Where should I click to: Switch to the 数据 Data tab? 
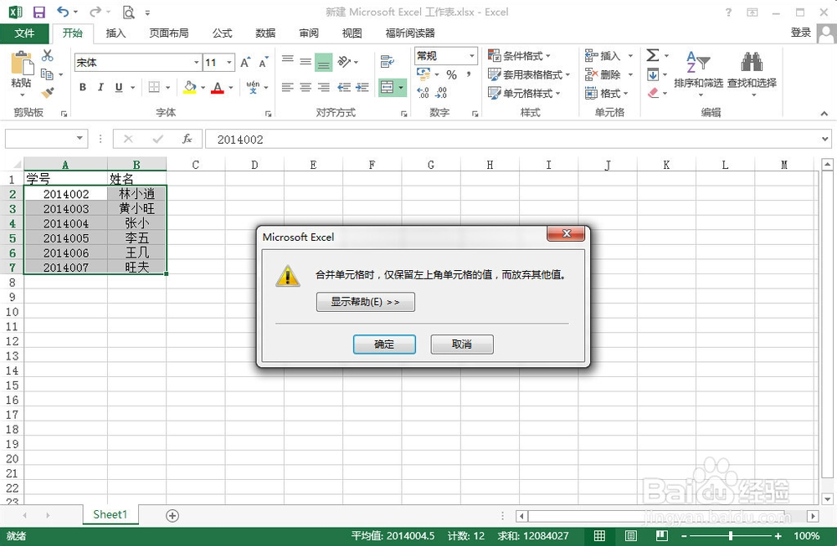click(x=265, y=33)
